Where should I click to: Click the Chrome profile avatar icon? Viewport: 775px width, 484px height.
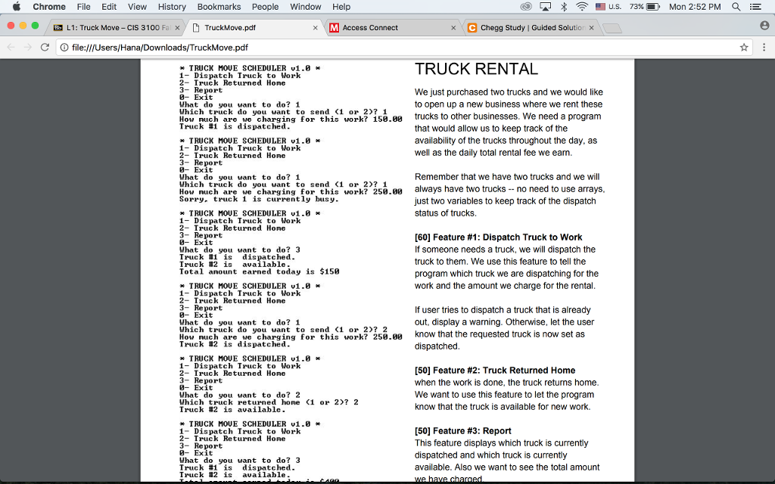[x=764, y=26]
